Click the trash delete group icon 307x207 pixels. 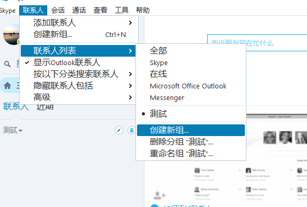click(132, 130)
